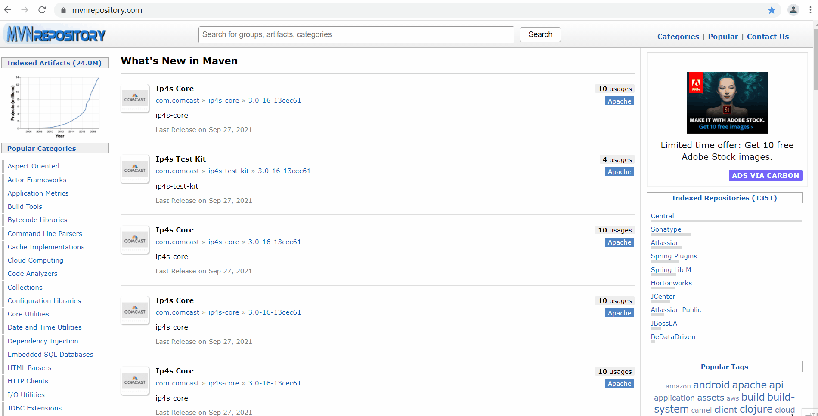Open HTML Parsers category

pyautogui.click(x=29, y=367)
